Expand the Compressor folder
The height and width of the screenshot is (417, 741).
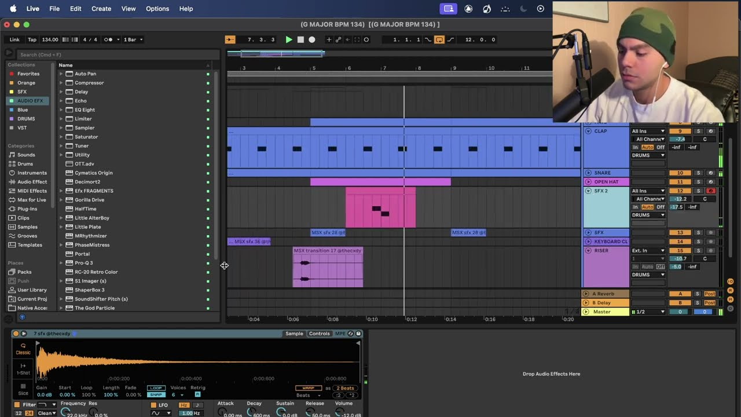point(61,83)
